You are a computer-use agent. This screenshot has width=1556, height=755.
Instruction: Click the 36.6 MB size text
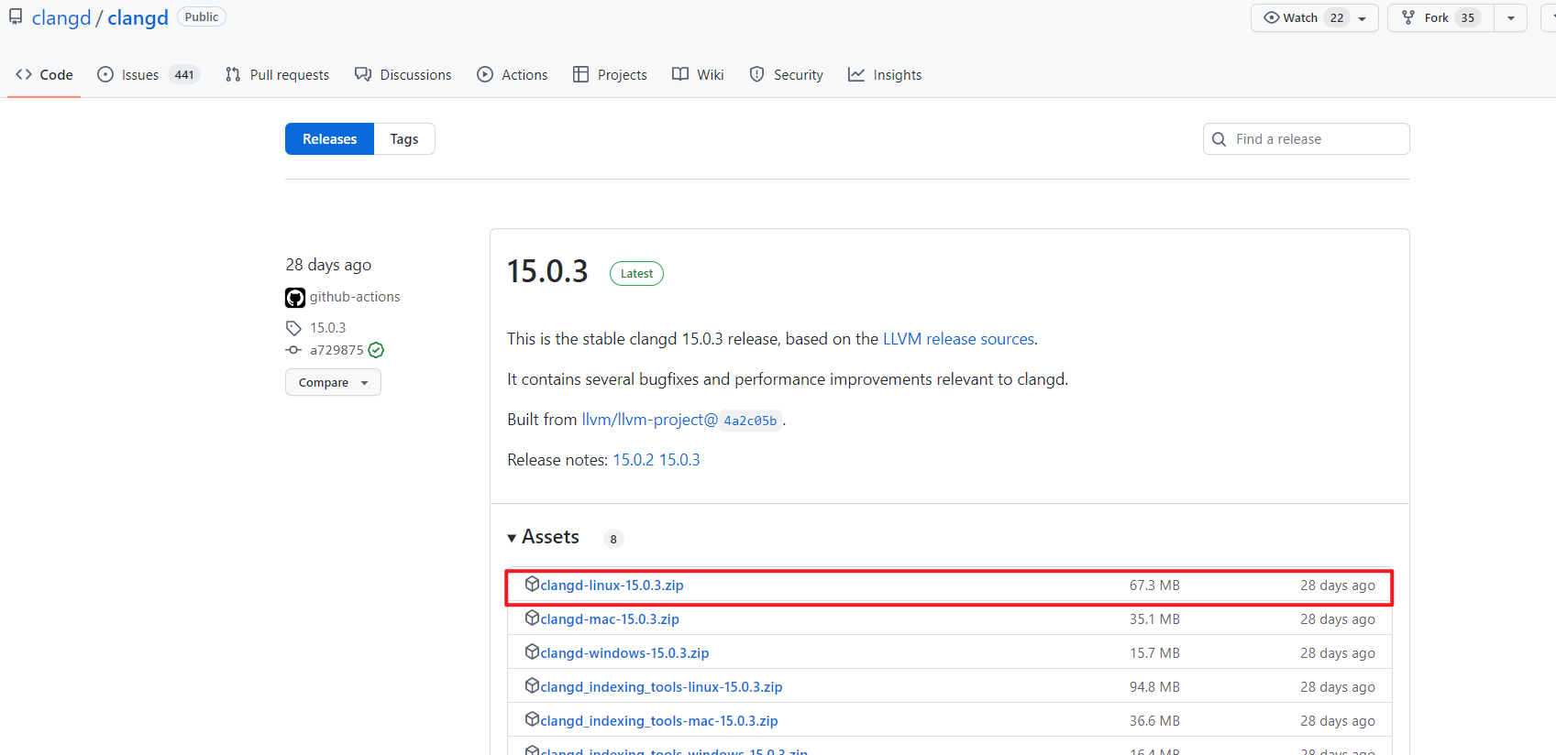1154,721
